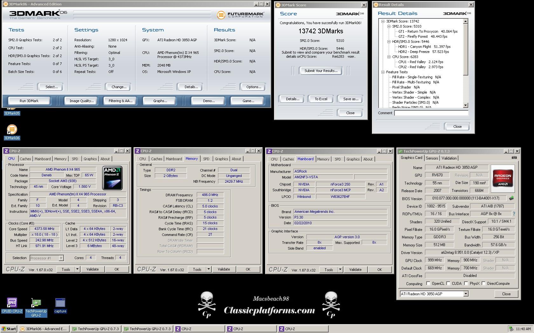Click Validate in CPU-Z Memory window
Image resolution: width=534 pixels, height=333 pixels.
[224, 269]
